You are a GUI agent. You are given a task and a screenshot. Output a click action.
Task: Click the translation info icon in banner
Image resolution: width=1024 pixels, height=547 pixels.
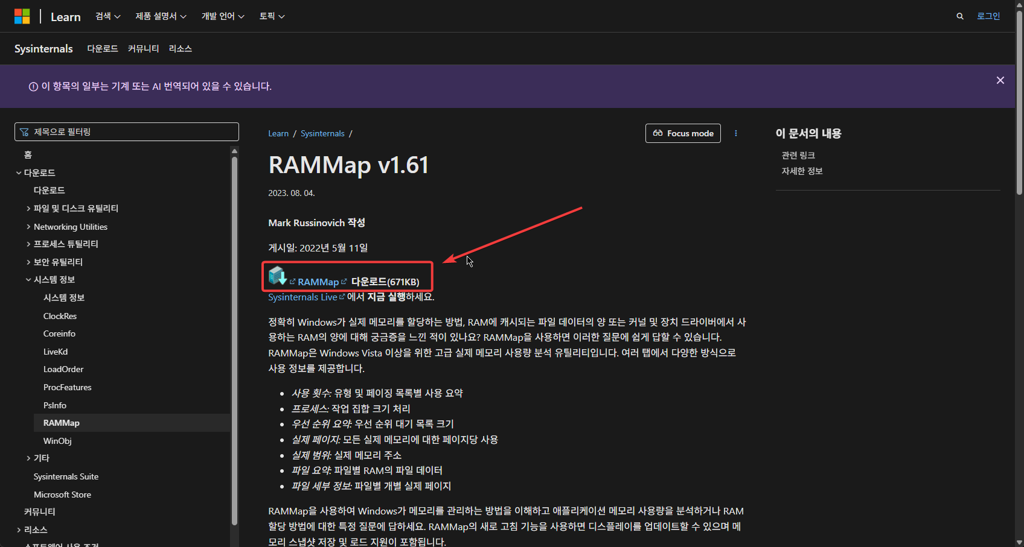(34, 87)
